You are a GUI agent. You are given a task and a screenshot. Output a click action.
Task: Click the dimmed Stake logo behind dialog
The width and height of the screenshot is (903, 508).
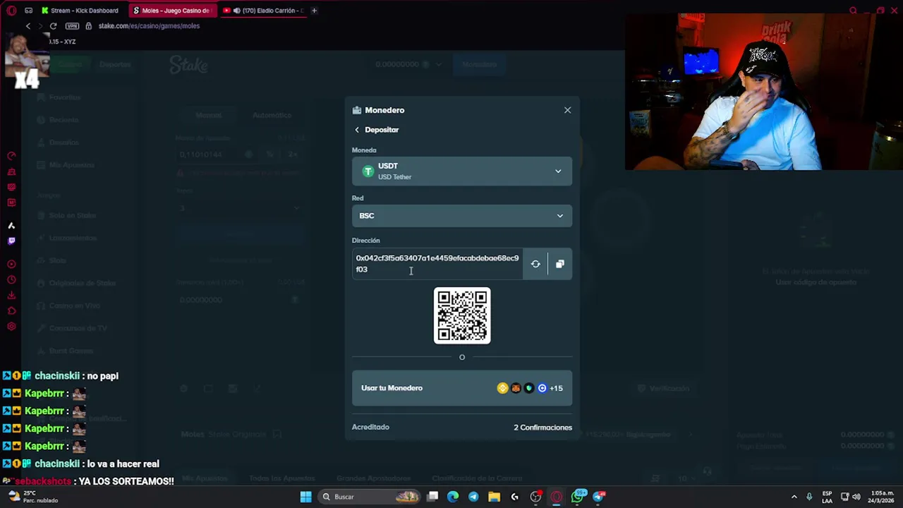point(188,65)
